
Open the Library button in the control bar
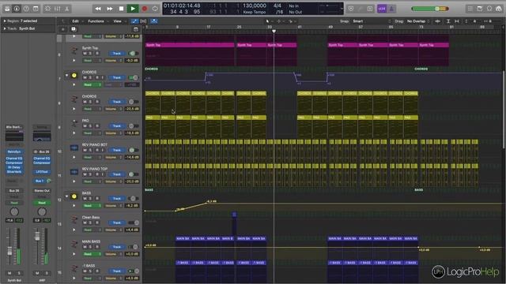coord(7,9)
